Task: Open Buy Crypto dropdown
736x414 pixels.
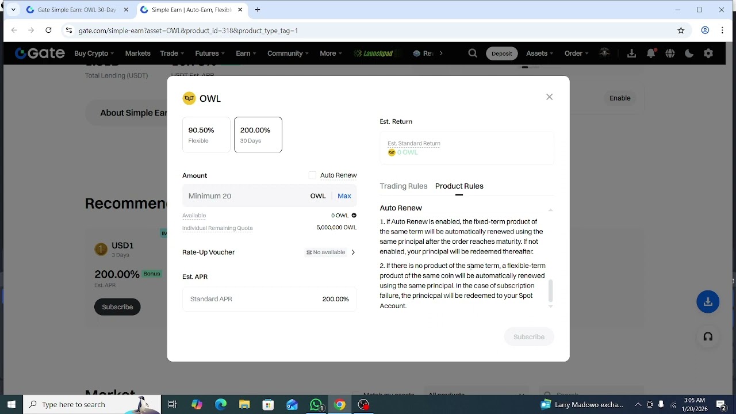Action: [94, 53]
